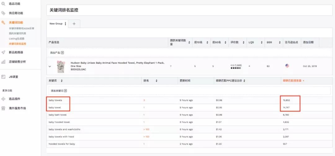Screen dimensions: 335x156
Task: Sort keywords by 排名 column
Action: [x=156, y=81]
